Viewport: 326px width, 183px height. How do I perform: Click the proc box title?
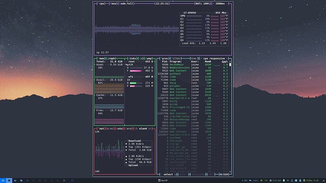[x=165, y=58]
